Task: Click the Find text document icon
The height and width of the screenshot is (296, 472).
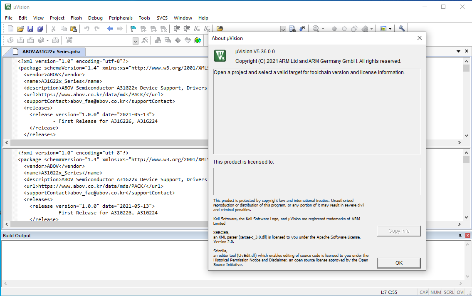Action: coord(292,29)
